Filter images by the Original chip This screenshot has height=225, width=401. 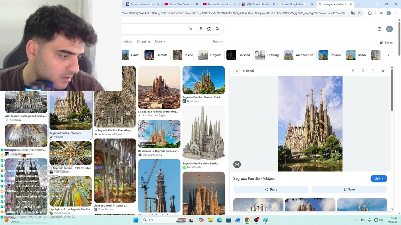[x=211, y=55]
